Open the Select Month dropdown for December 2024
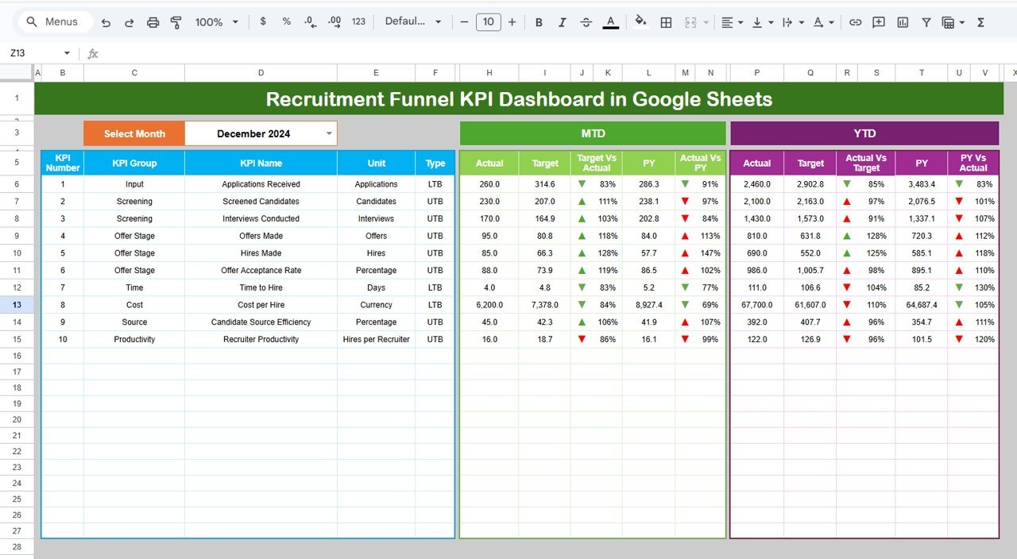This screenshot has width=1017, height=559. tap(328, 133)
